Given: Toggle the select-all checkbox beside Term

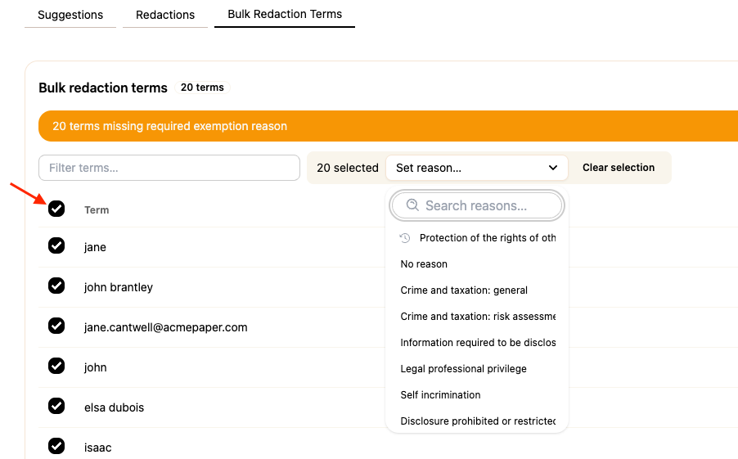Looking at the screenshot, I should pos(56,209).
